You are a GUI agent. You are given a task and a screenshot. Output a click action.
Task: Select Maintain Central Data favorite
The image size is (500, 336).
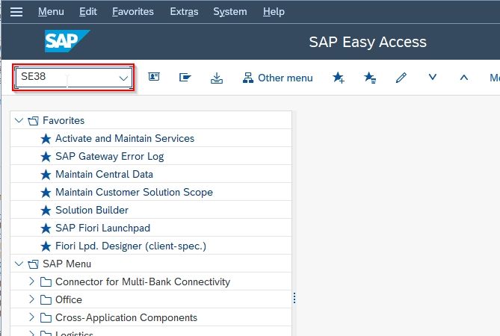point(104,174)
